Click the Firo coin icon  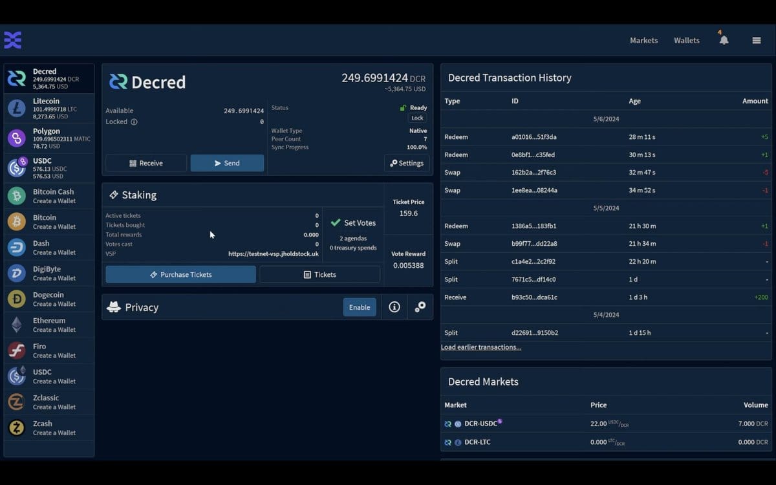(16, 350)
